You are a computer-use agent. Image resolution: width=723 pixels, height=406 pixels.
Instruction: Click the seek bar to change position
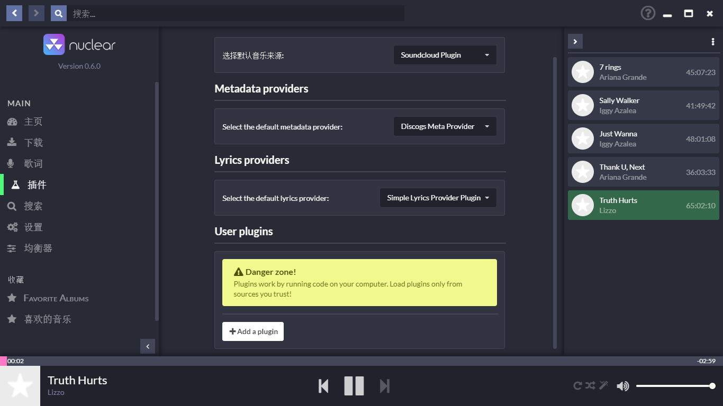click(x=361, y=361)
